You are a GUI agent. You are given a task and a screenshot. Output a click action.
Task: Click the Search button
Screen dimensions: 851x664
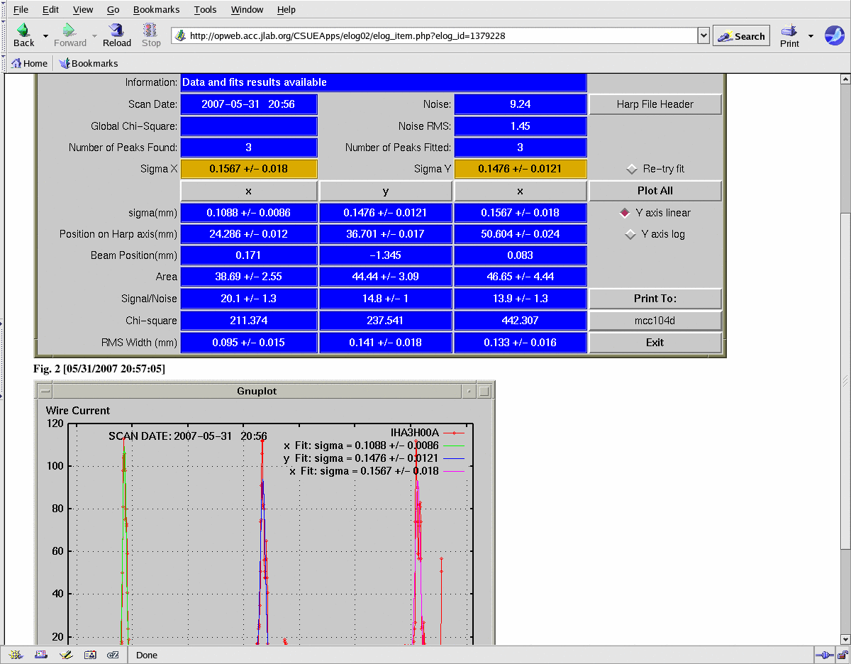click(x=741, y=36)
